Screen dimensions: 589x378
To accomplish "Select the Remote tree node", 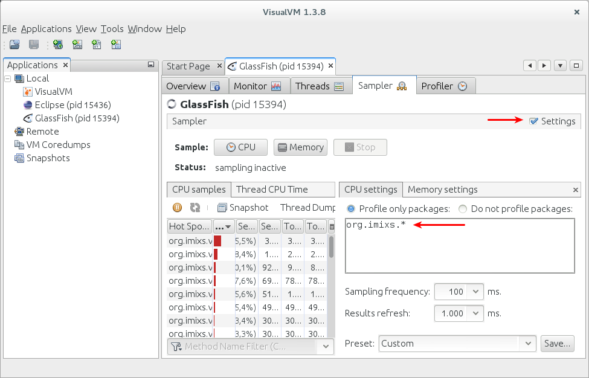I will tap(37, 132).
